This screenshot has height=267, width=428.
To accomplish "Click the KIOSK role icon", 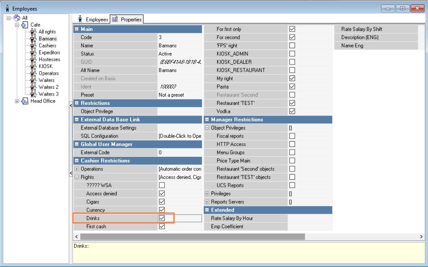I will pos(34,66).
